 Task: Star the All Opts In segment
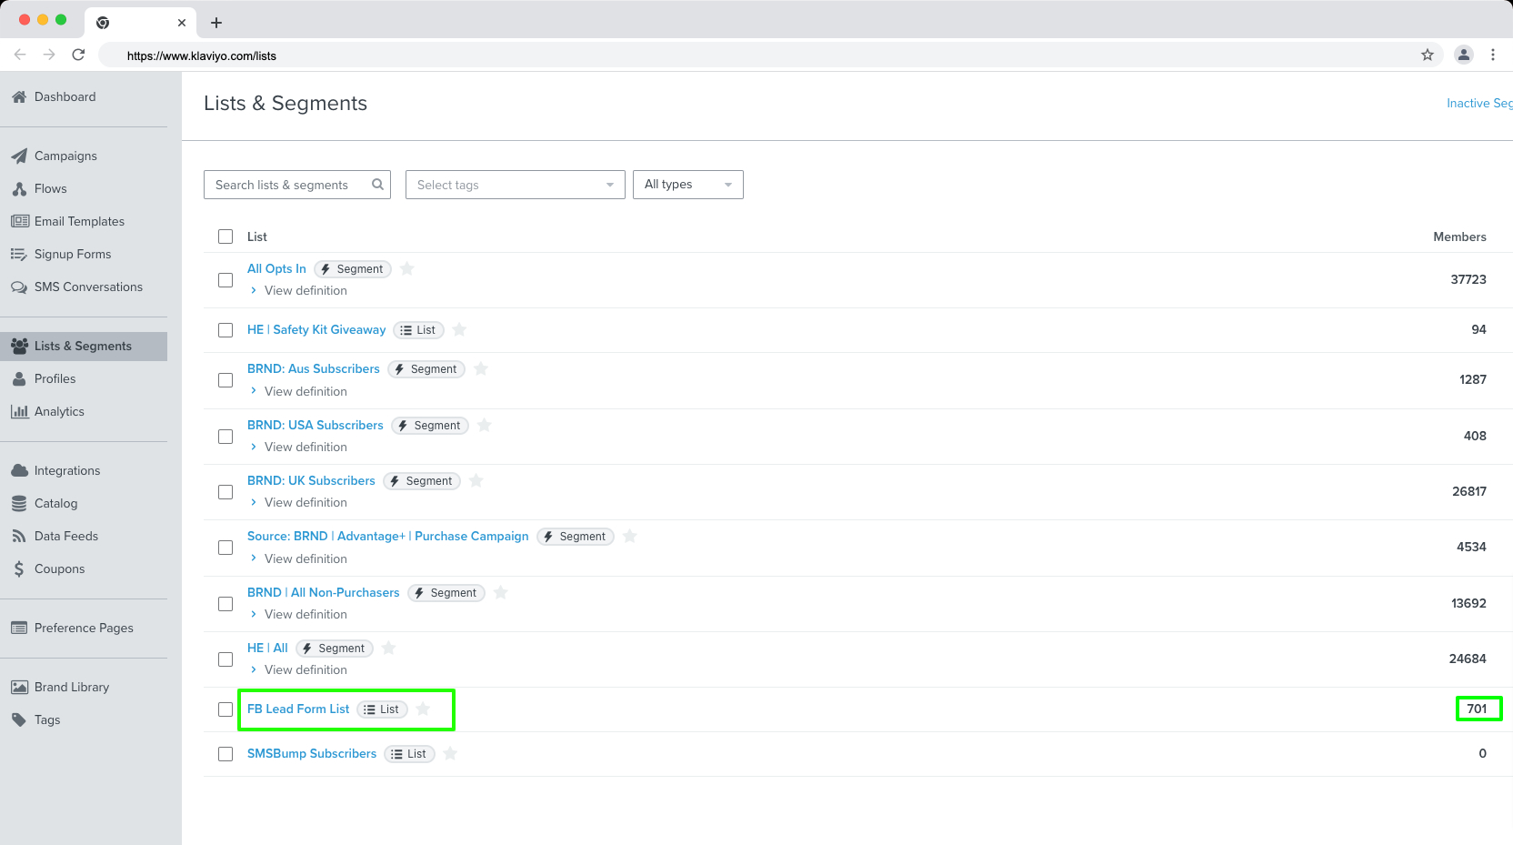click(x=407, y=268)
